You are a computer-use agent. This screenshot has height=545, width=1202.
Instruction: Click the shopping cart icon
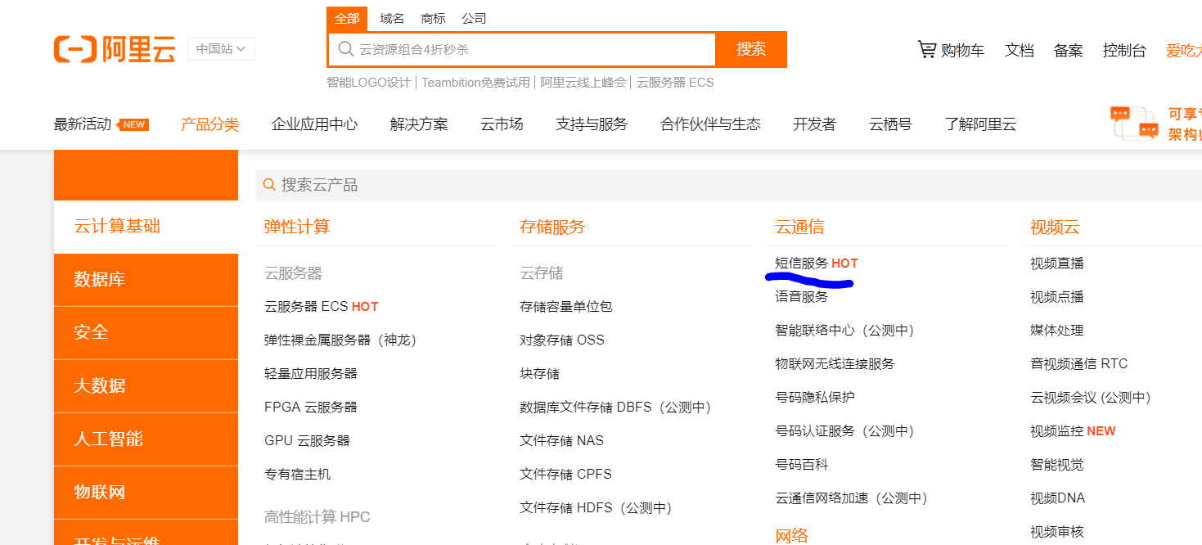coord(926,50)
